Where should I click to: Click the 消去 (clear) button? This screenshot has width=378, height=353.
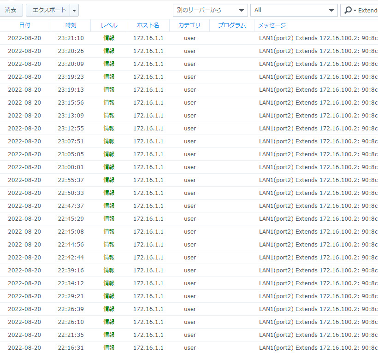coord(11,10)
